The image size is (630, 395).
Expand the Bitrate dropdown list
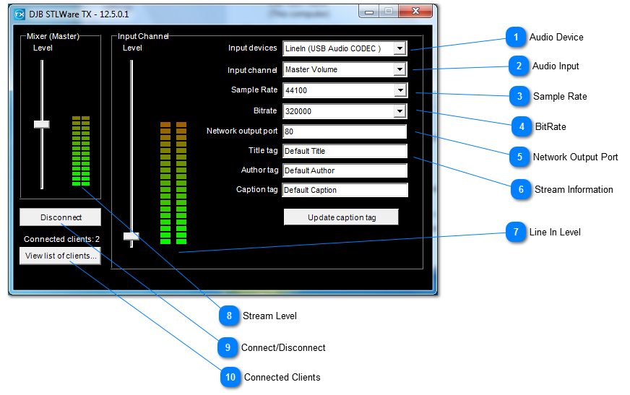399,112
